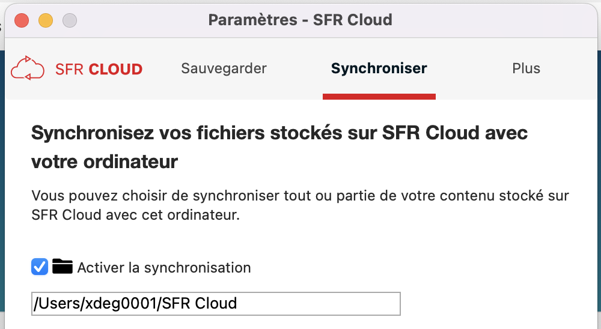The width and height of the screenshot is (601, 329).
Task: Click the SFR Cloud sync logo icon
Action: click(x=28, y=68)
